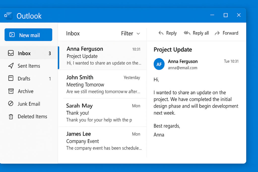This screenshot has height=172, width=258.
Task: Click the Forward arrow icon
Action: [x=217, y=33]
